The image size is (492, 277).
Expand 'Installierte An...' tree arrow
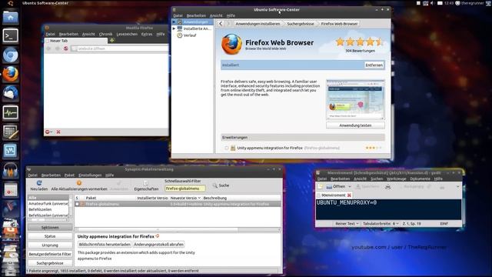(174, 28)
